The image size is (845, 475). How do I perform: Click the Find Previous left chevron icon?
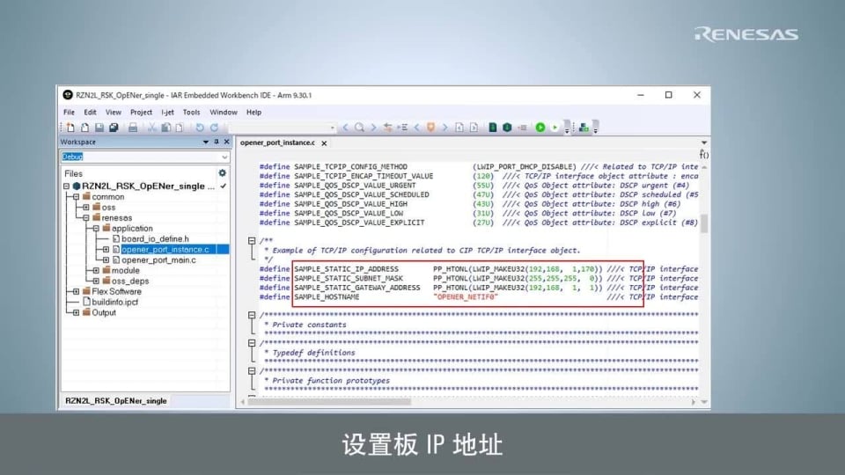pyautogui.click(x=345, y=128)
